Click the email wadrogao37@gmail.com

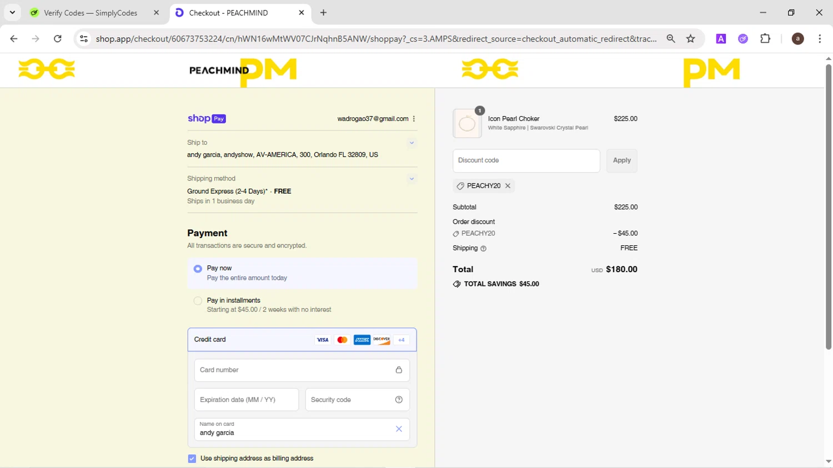[373, 119]
